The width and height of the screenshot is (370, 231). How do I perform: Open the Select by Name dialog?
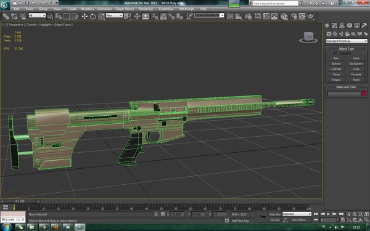pyautogui.click(x=59, y=16)
